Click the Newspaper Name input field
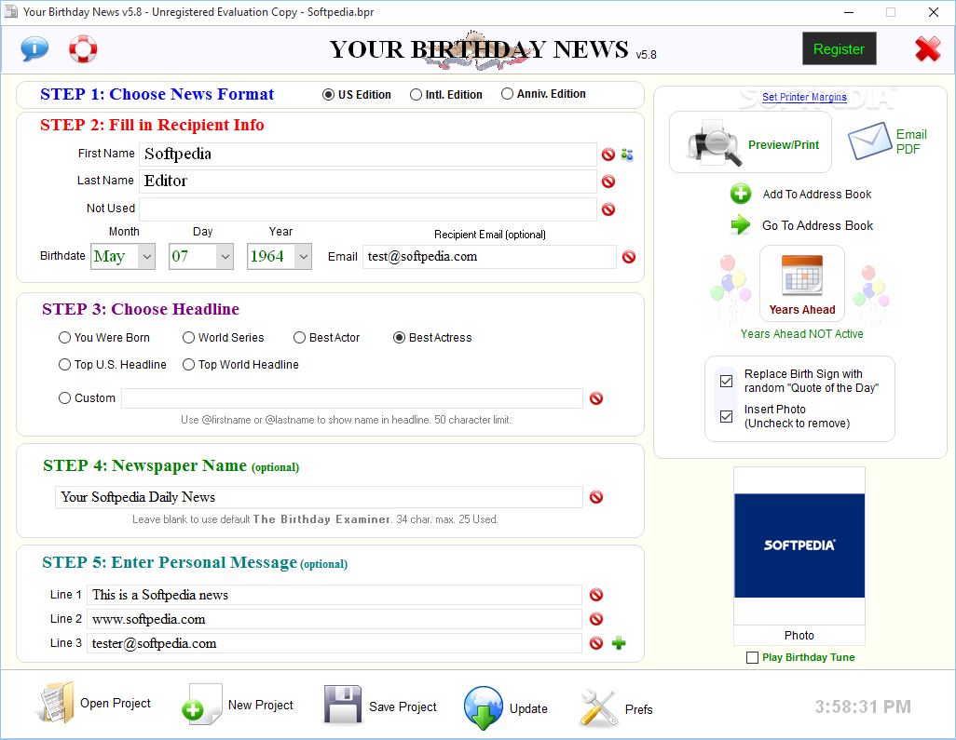The image size is (956, 740). click(x=319, y=497)
